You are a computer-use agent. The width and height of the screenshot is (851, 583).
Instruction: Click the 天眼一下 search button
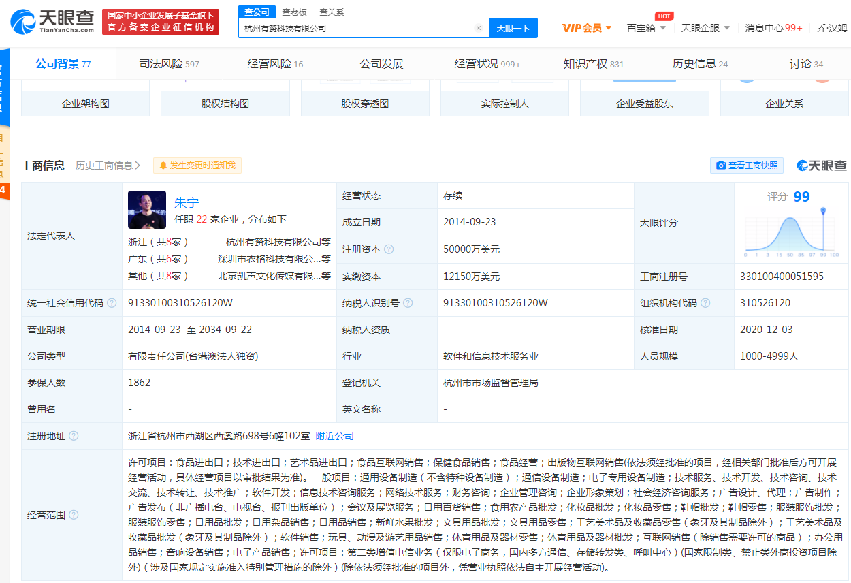click(x=513, y=28)
